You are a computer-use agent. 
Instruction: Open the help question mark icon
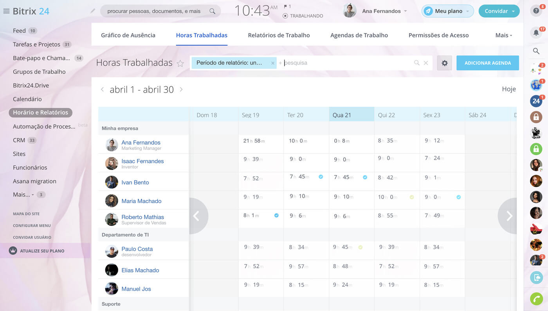(x=536, y=11)
